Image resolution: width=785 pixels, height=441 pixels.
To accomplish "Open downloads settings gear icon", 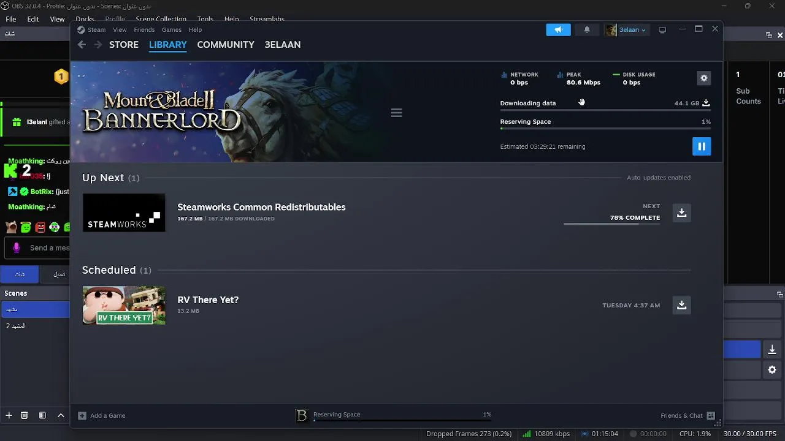I will point(704,78).
